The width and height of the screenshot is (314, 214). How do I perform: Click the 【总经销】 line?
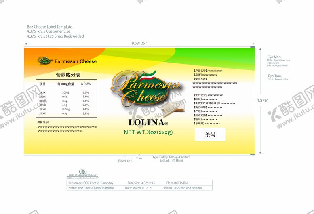tap(207, 124)
